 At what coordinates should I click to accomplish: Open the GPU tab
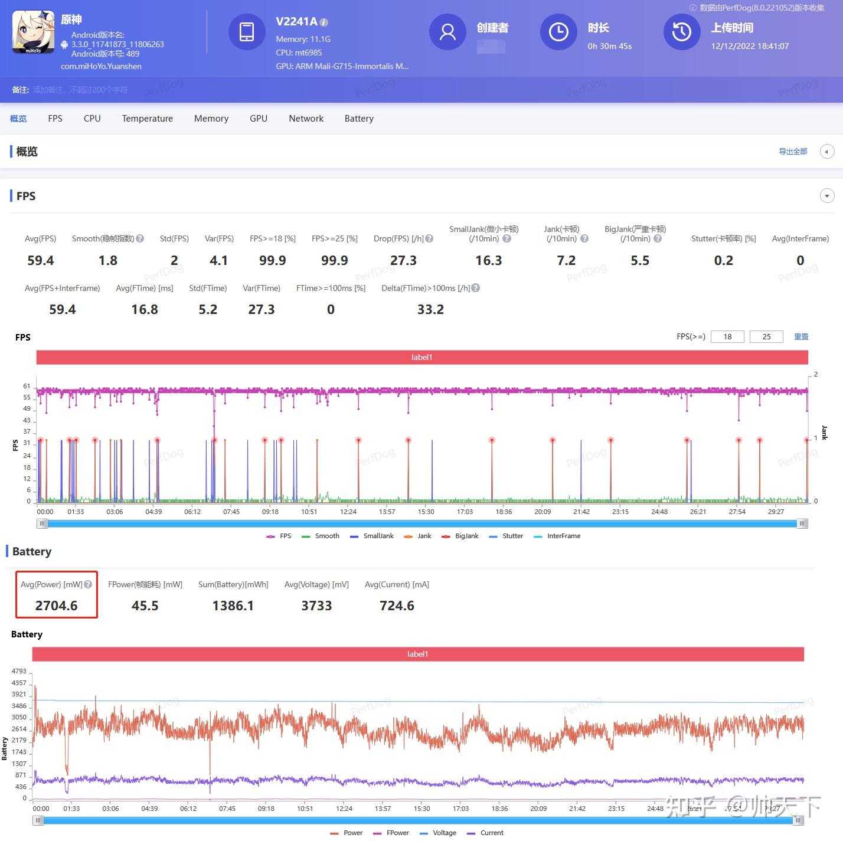259,119
